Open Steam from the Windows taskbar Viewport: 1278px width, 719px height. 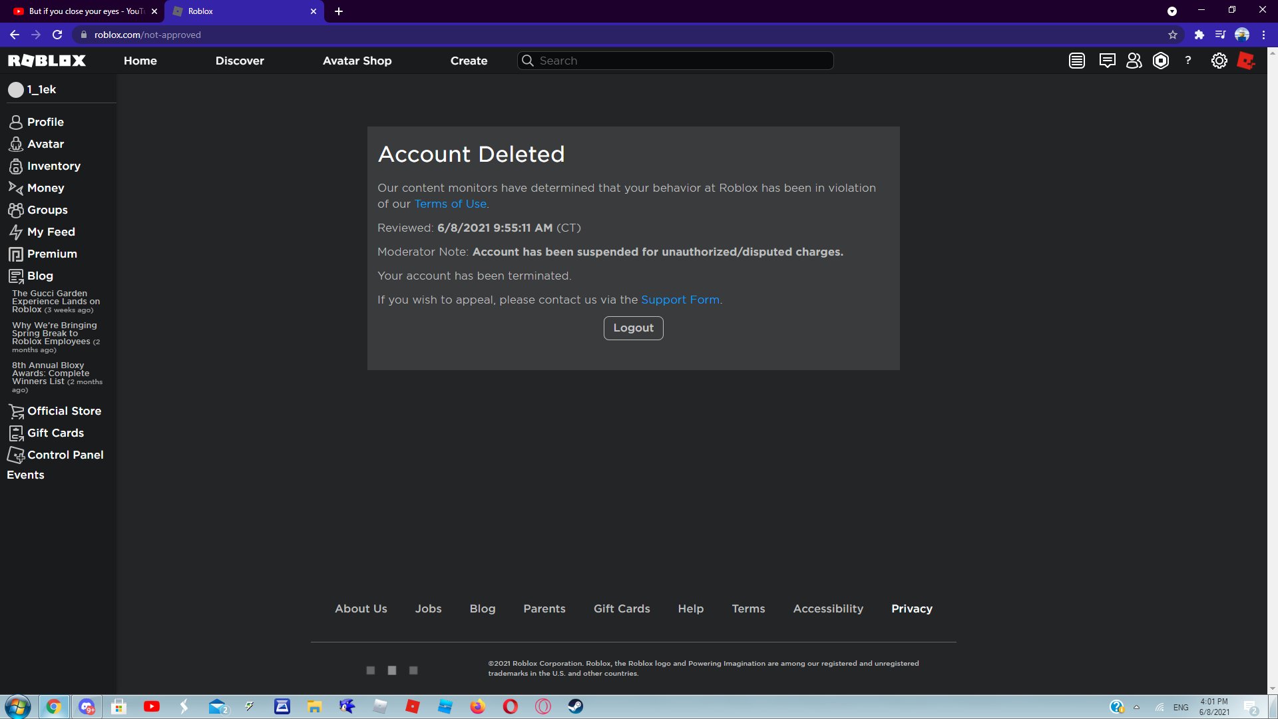click(x=576, y=706)
